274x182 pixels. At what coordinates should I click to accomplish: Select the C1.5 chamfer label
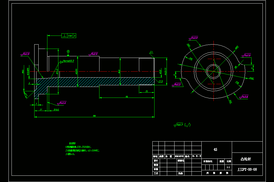[161, 81]
